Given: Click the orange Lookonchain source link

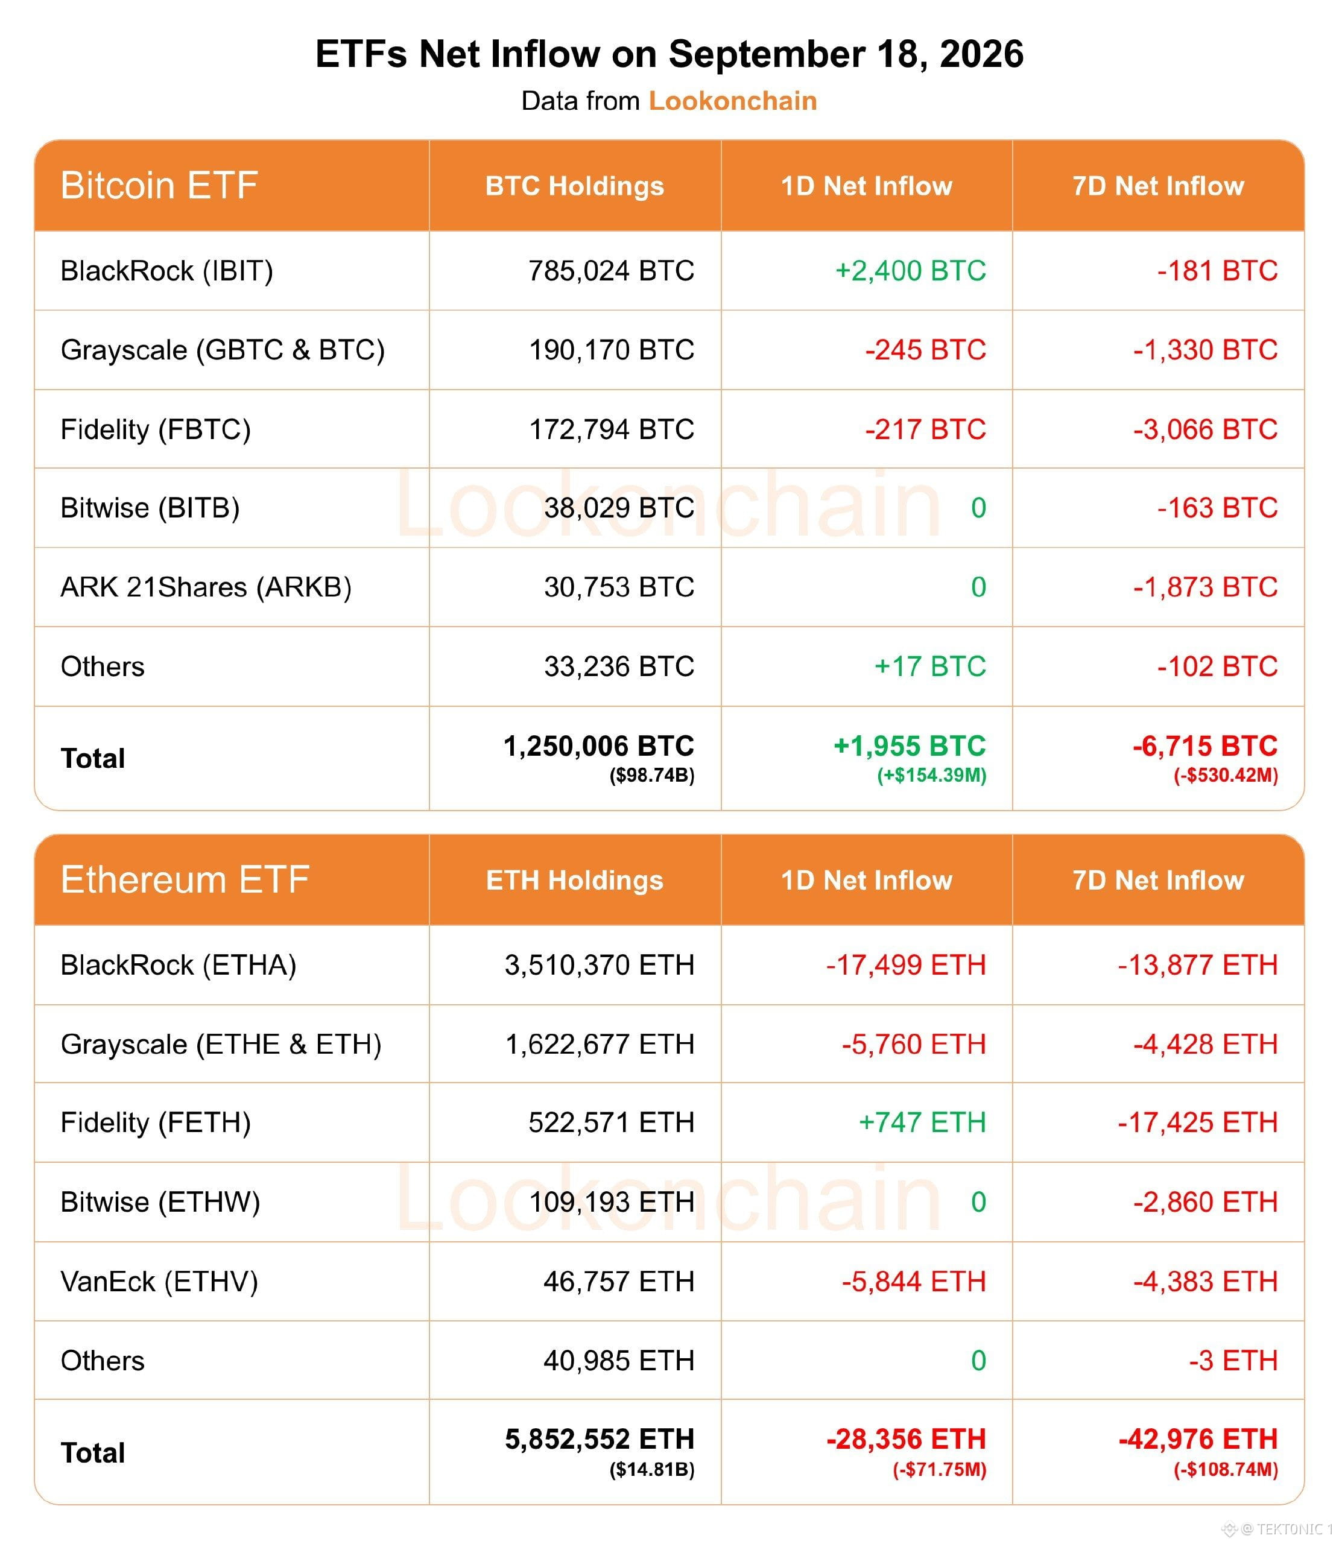Looking at the screenshot, I should 732,101.
